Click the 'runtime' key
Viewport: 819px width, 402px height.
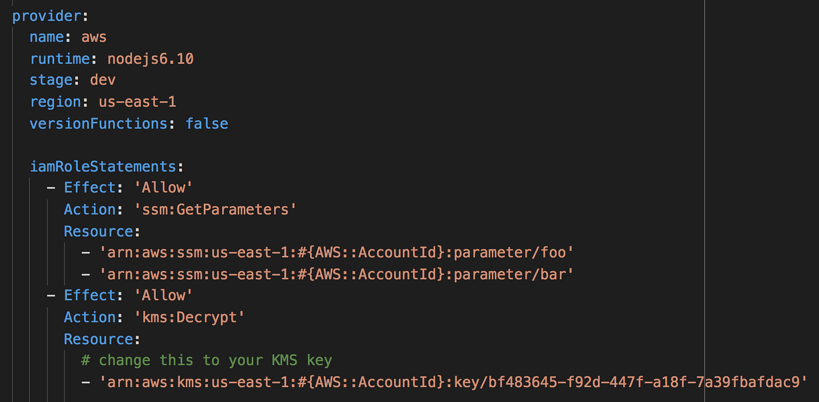tap(59, 59)
